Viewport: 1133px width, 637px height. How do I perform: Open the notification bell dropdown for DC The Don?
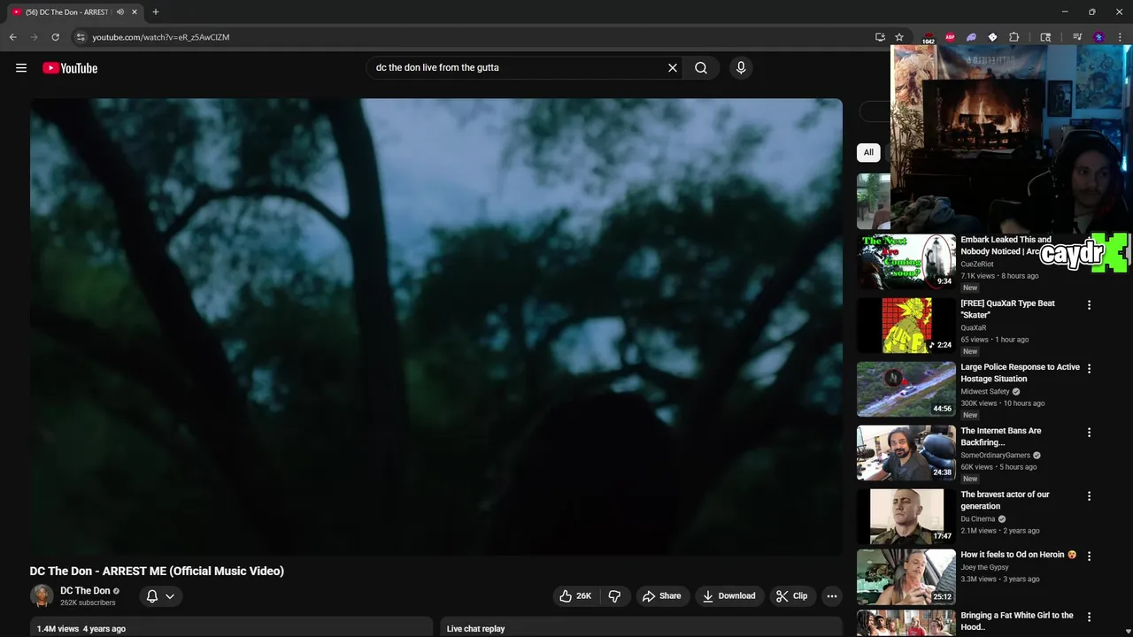coord(160,596)
